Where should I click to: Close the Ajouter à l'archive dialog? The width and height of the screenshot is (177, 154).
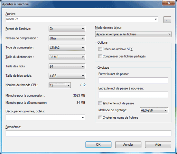coord(168,3)
